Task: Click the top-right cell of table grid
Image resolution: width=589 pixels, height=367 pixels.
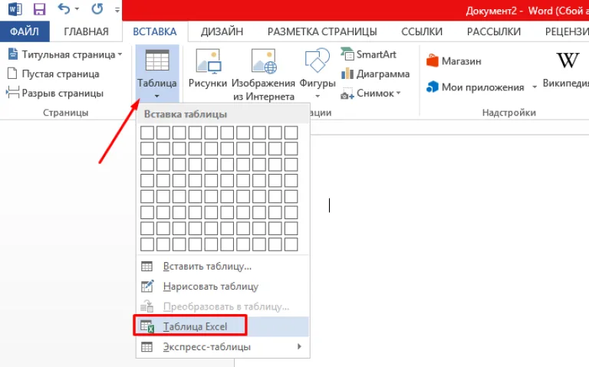Action: (x=291, y=133)
